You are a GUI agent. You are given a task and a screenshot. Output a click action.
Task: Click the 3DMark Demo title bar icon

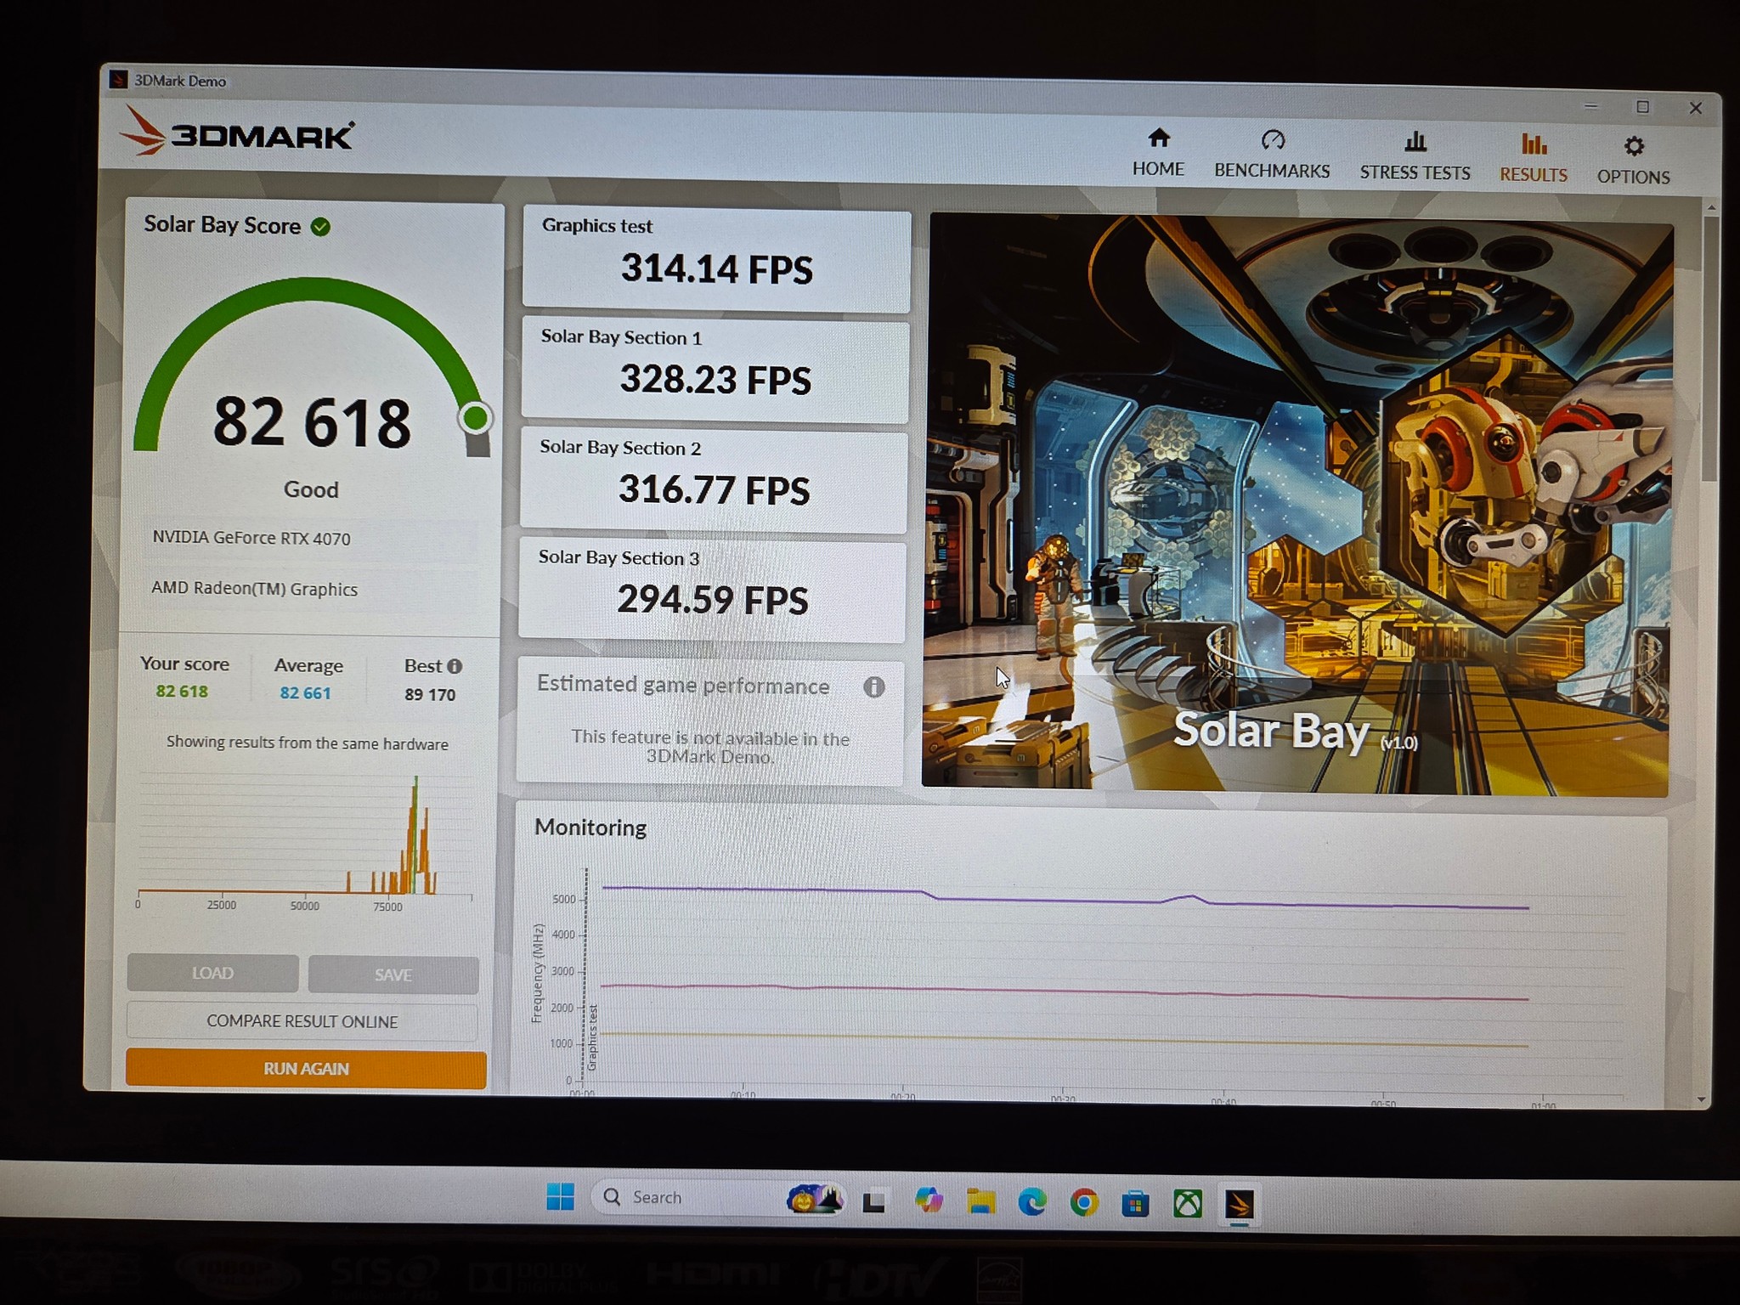(x=119, y=80)
